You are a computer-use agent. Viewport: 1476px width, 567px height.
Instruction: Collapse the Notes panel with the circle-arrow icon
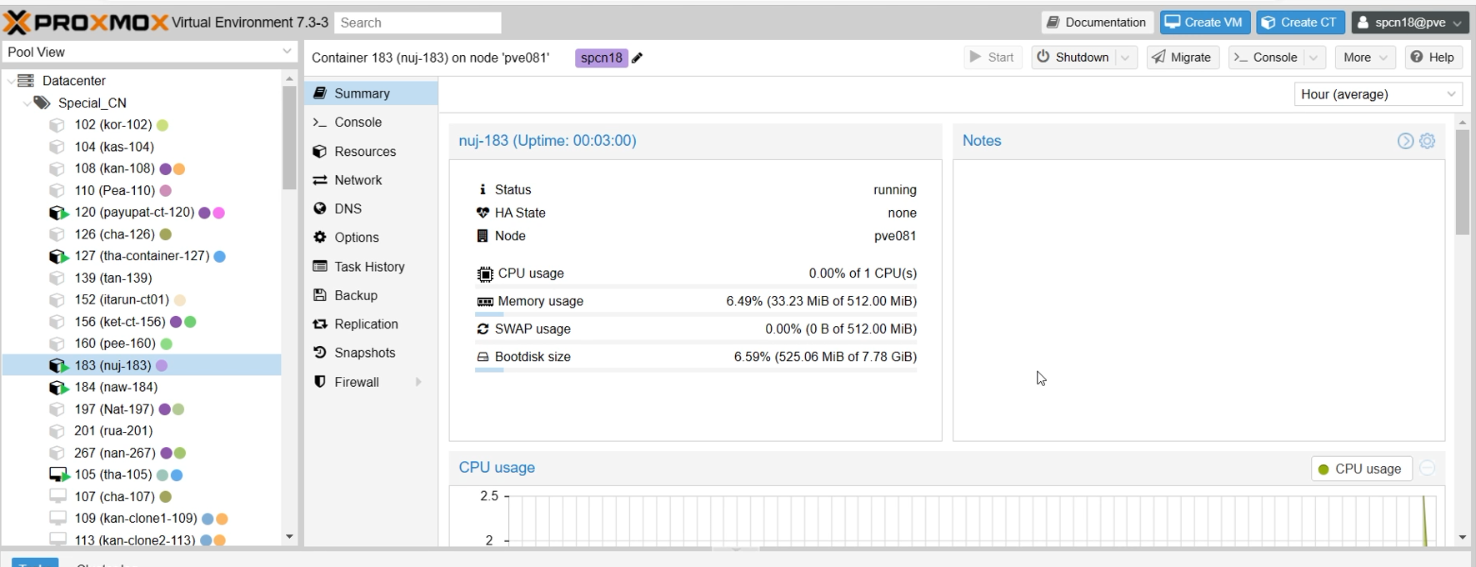click(x=1406, y=141)
